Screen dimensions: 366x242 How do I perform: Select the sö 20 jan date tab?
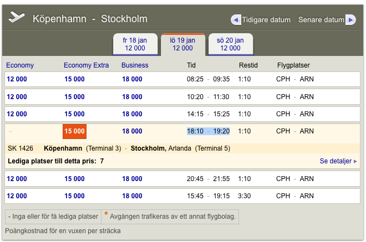coord(231,44)
